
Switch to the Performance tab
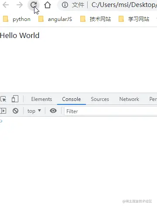point(153,99)
